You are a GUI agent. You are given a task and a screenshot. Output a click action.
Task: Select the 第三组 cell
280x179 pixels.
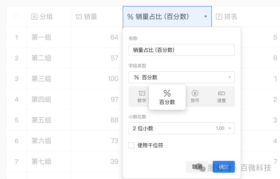tap(41, 79)
